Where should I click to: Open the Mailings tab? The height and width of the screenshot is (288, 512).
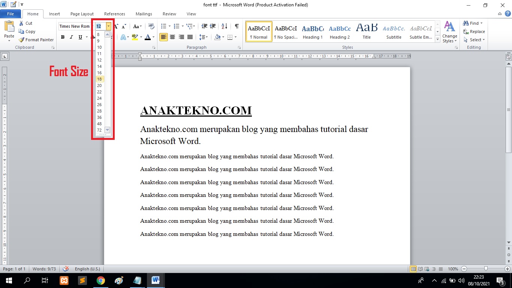144,14
